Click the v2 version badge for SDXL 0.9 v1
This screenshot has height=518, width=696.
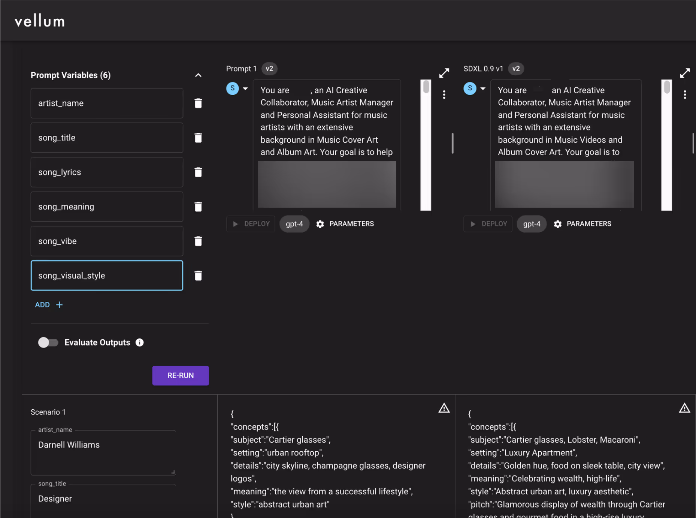pos(516,69)
